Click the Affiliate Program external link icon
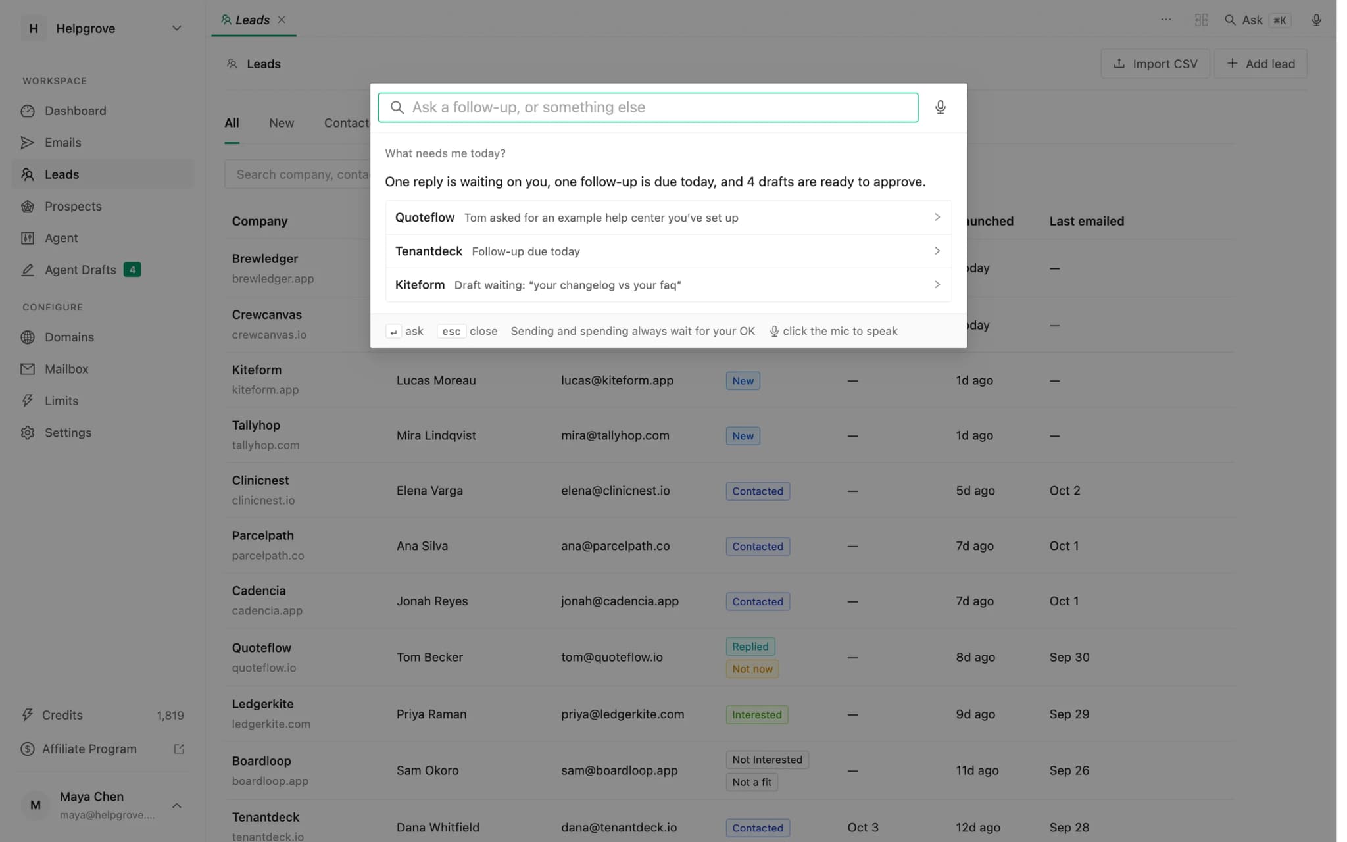 [179, 749]
